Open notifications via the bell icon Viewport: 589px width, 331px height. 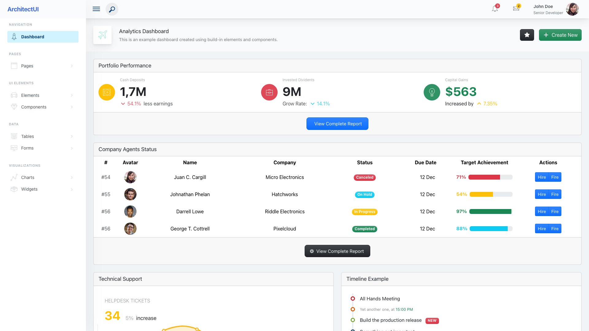[x=495, y=9]
